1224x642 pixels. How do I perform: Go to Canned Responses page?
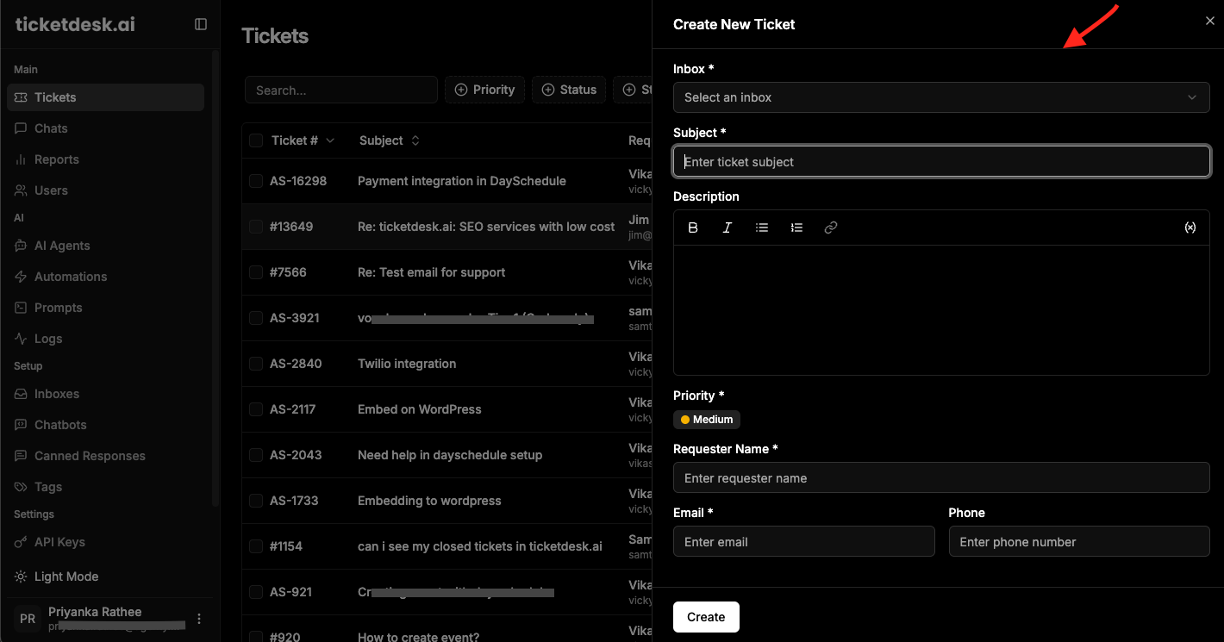click(90, 456)
